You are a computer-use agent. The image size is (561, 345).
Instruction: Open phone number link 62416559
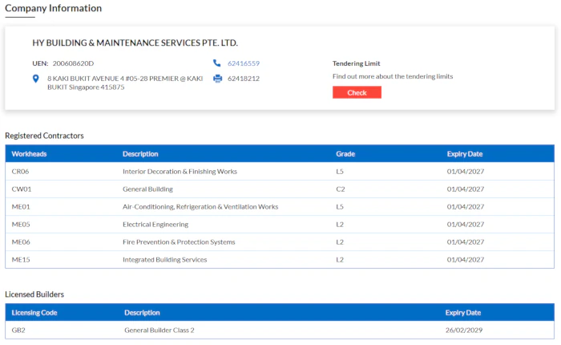pyautogui.click(x=244, y=63)
